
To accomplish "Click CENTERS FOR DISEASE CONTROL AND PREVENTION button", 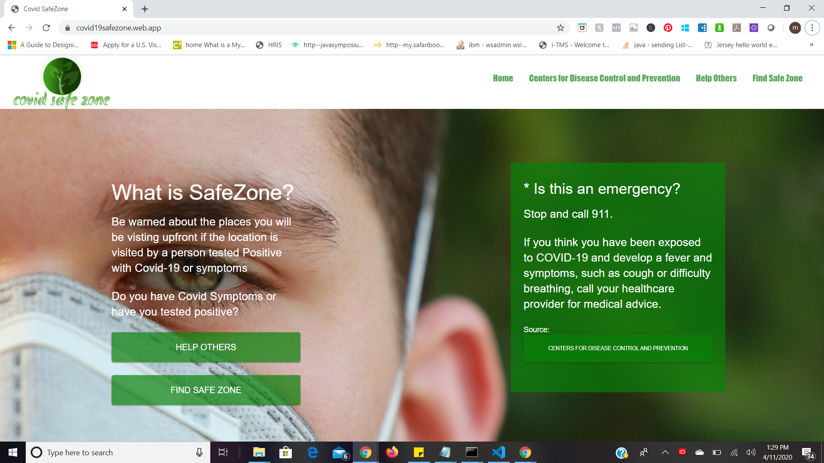I will [x=618, y=348].
